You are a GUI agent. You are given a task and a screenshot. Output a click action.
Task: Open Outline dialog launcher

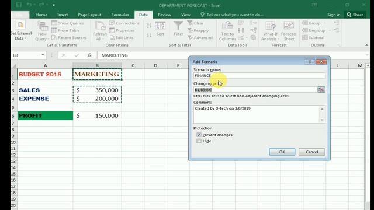pyautogui.click(x=339, y=45)
